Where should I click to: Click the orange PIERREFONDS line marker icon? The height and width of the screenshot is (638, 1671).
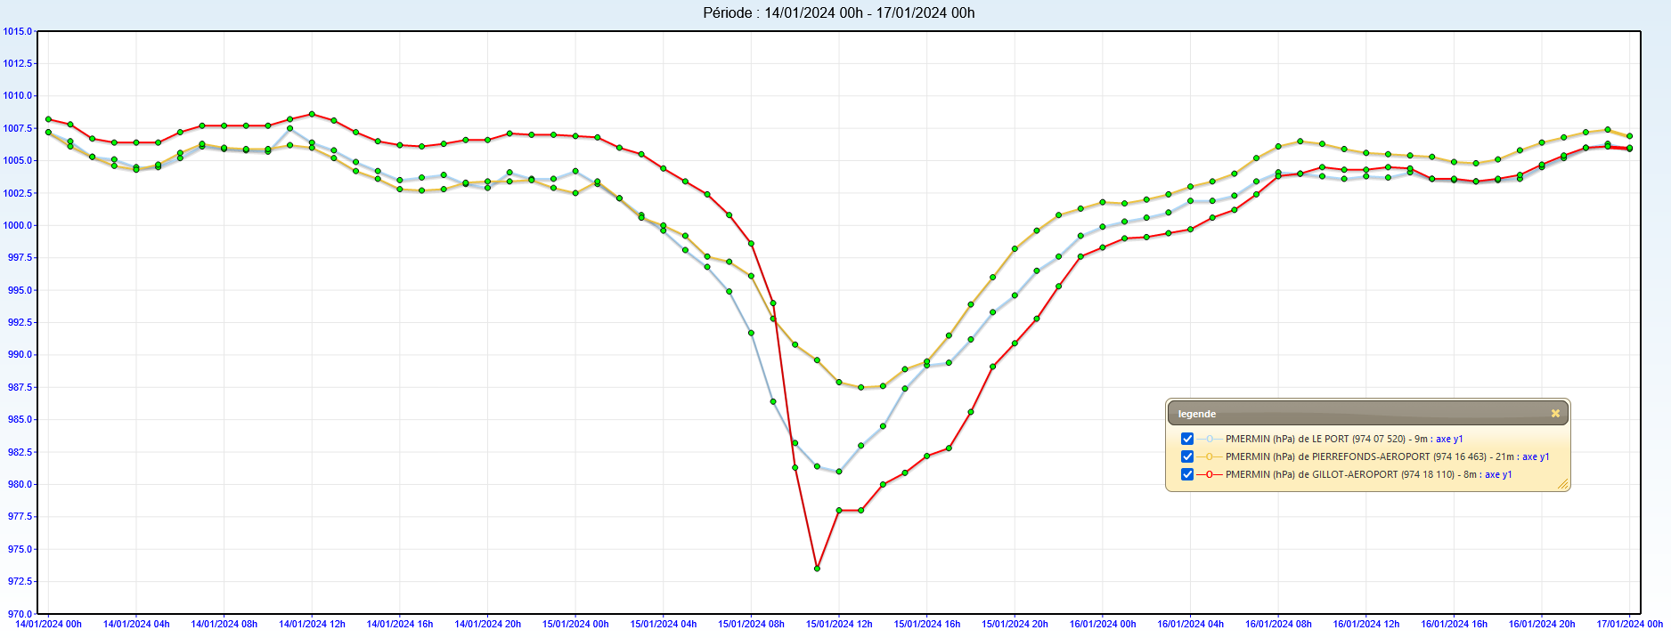tap(1210, 456)
